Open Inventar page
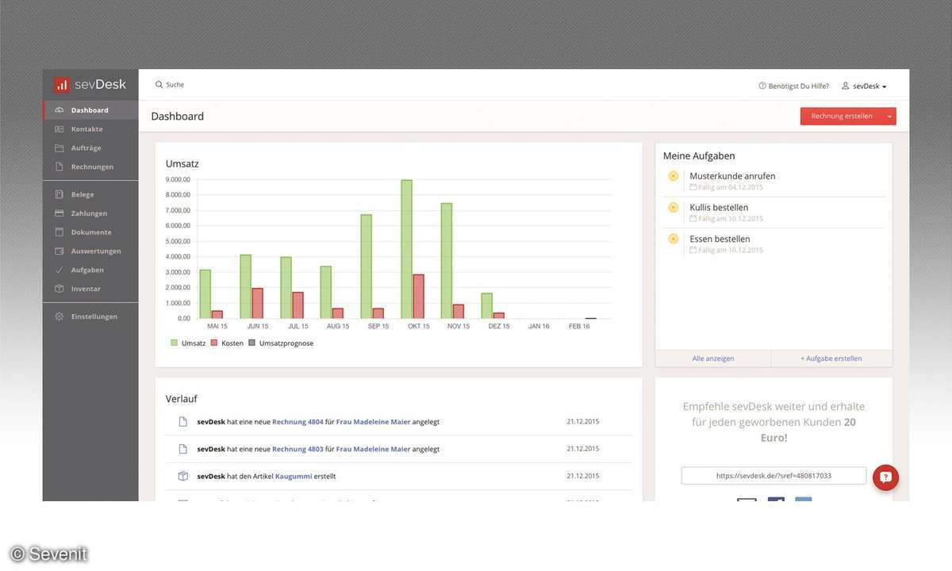The image size is (952, 571). [90, 289]
